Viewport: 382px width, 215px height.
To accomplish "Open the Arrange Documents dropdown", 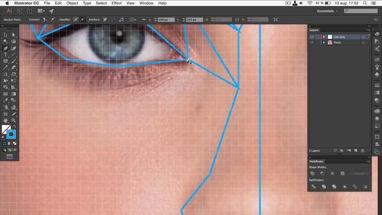I will pos(41,11).
